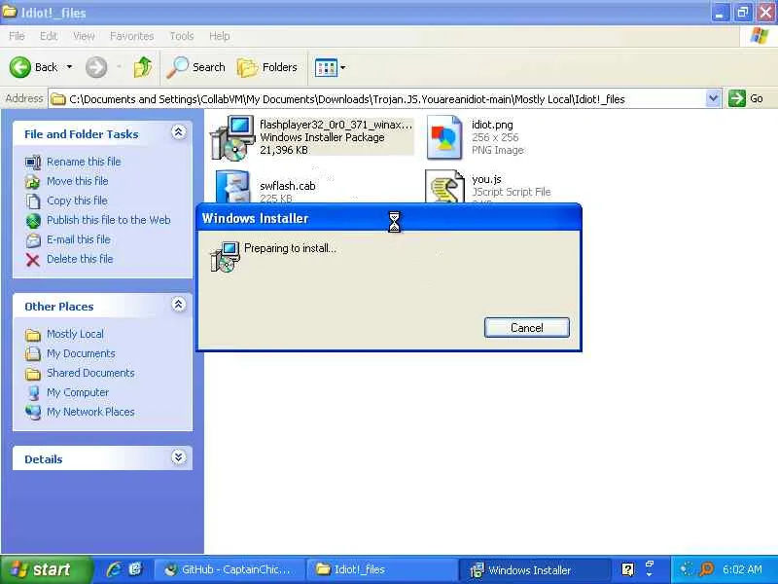The image size is (778, 584).
Task: Open Search in the toolbar
Action: pyautogui.click(x=195, y=67)
